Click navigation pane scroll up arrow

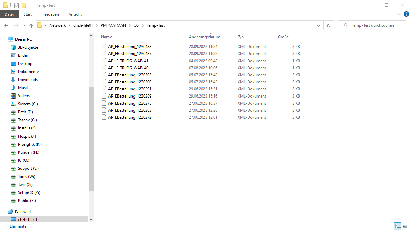(x=91, y=36)
